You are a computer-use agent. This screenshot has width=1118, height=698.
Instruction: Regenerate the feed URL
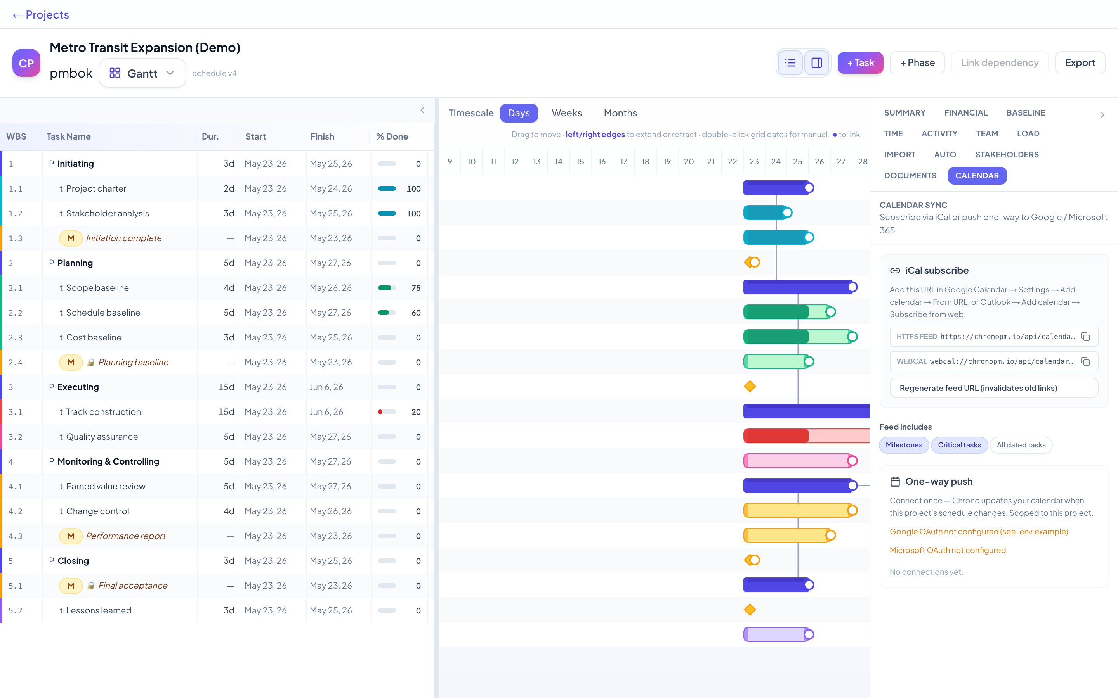point(994,388)
